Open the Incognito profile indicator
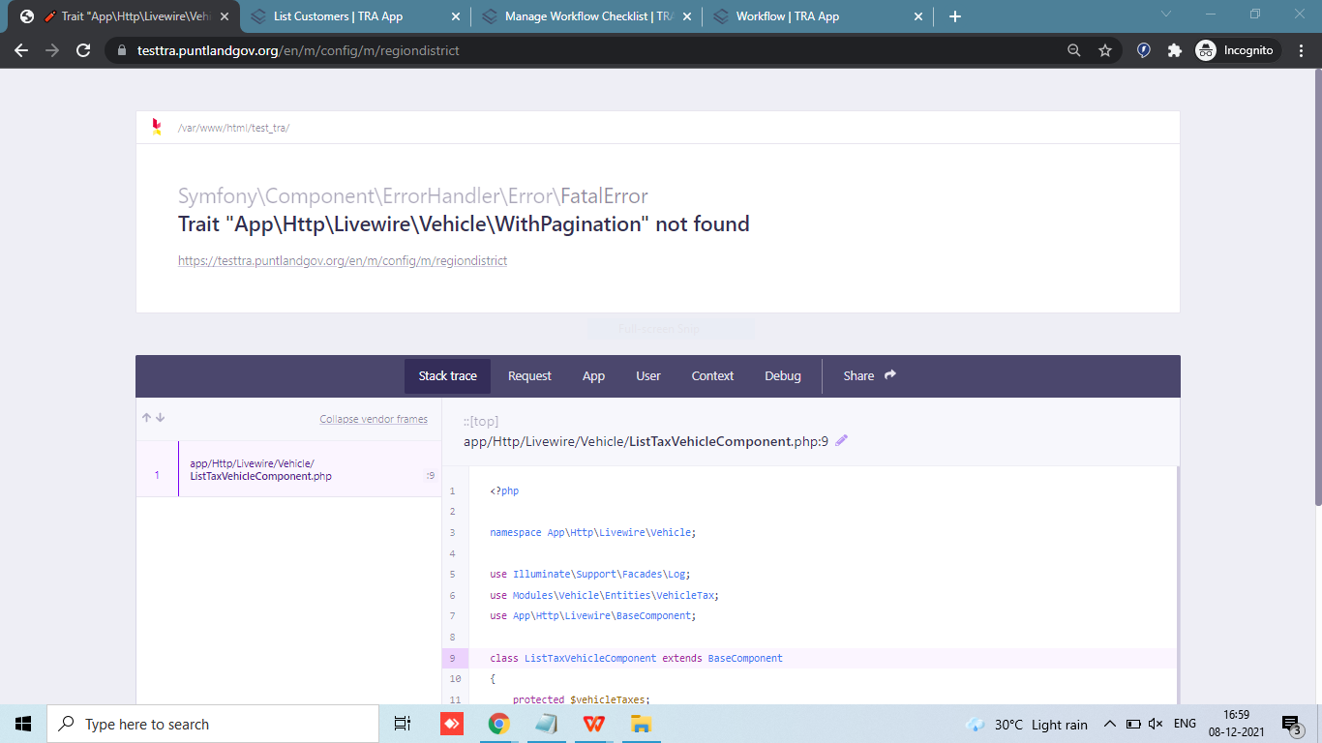1322x743 pixels. 1238,50
